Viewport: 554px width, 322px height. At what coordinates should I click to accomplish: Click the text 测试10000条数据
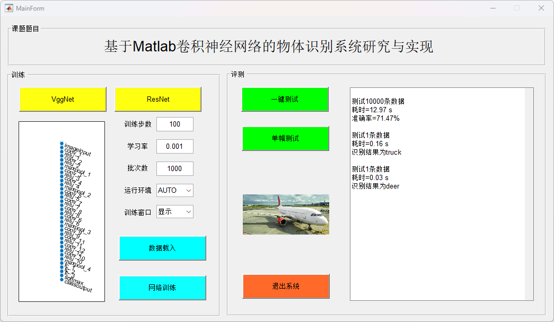pos(378,101)
